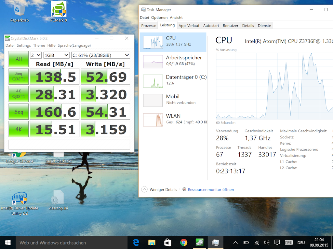Open the Windows Store taskbar icon
The height and width of the screenshot is (249, 333).
[x=167, y=243]
